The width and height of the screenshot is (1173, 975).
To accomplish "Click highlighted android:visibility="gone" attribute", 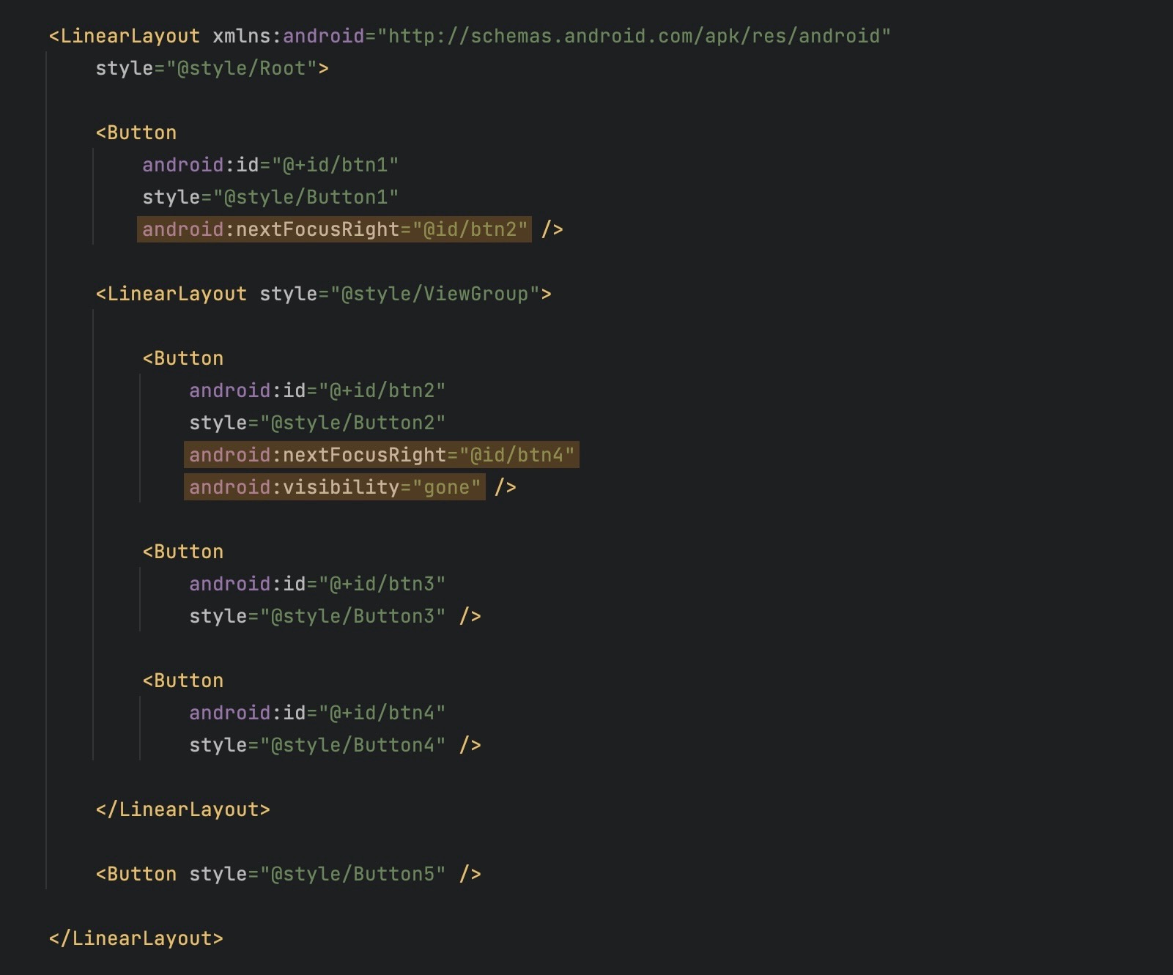I will (335, 487).
